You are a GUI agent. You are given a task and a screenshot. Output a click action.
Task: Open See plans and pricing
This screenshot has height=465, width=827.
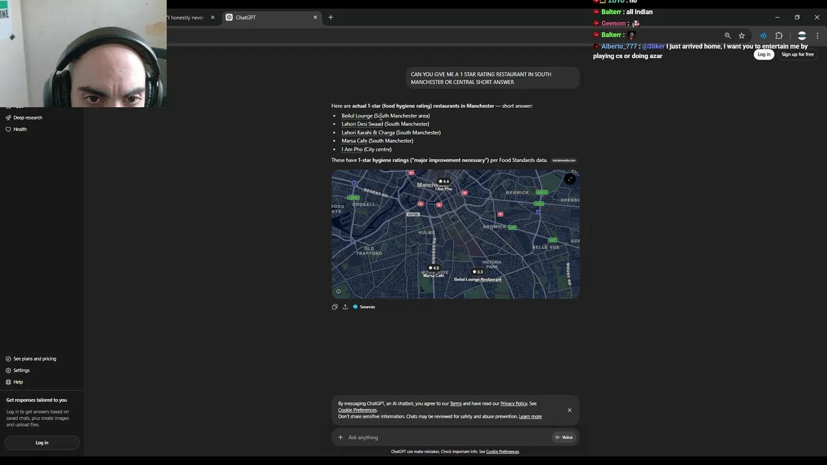30,358
